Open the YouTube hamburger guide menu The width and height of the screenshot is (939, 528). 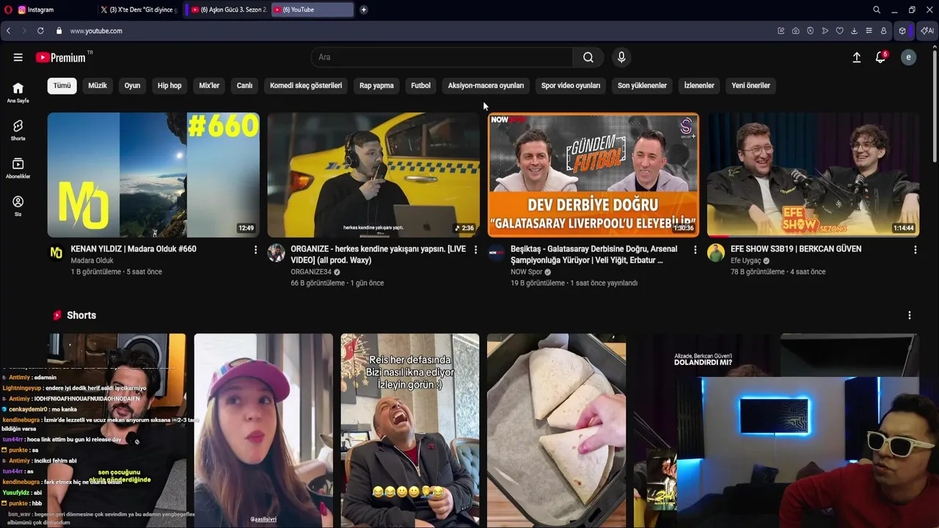point(18,57)
